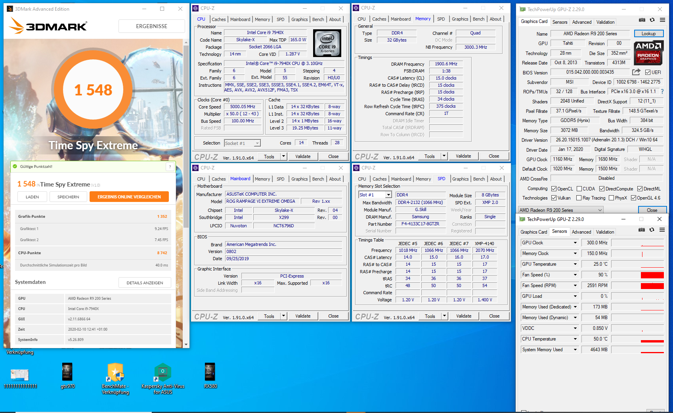The width and height of the screenshot is (673, 413).
Task: Open Kaspersky Anti-Virus for ASUS desktop icon
Action: click(163, 379)
